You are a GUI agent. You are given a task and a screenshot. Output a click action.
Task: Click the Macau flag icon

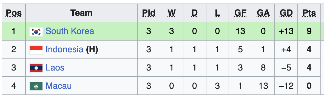point(36,86)
